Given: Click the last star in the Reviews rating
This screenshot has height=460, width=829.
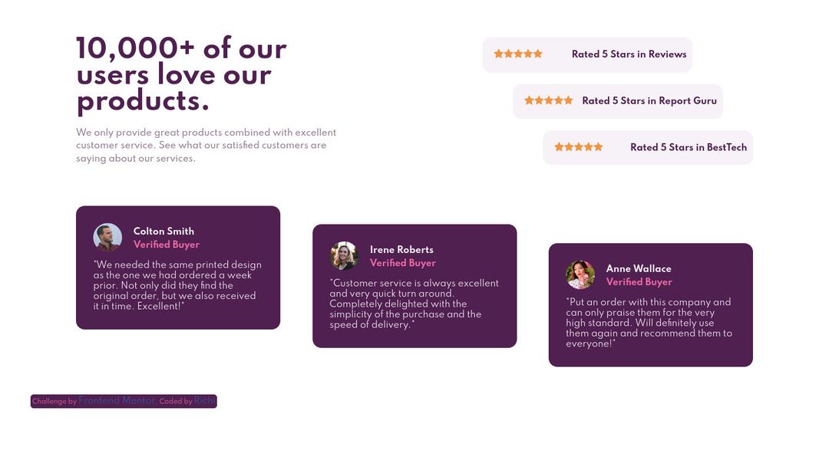Looking at the screenshot, I should click(537, 53).
